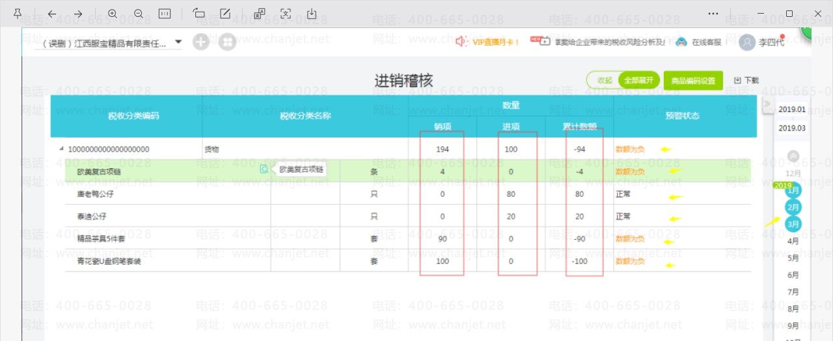The width and height of the screenshot is (833, 341).
Task: Open the viewer's three-dot more menu
Action: click(713, 14)
